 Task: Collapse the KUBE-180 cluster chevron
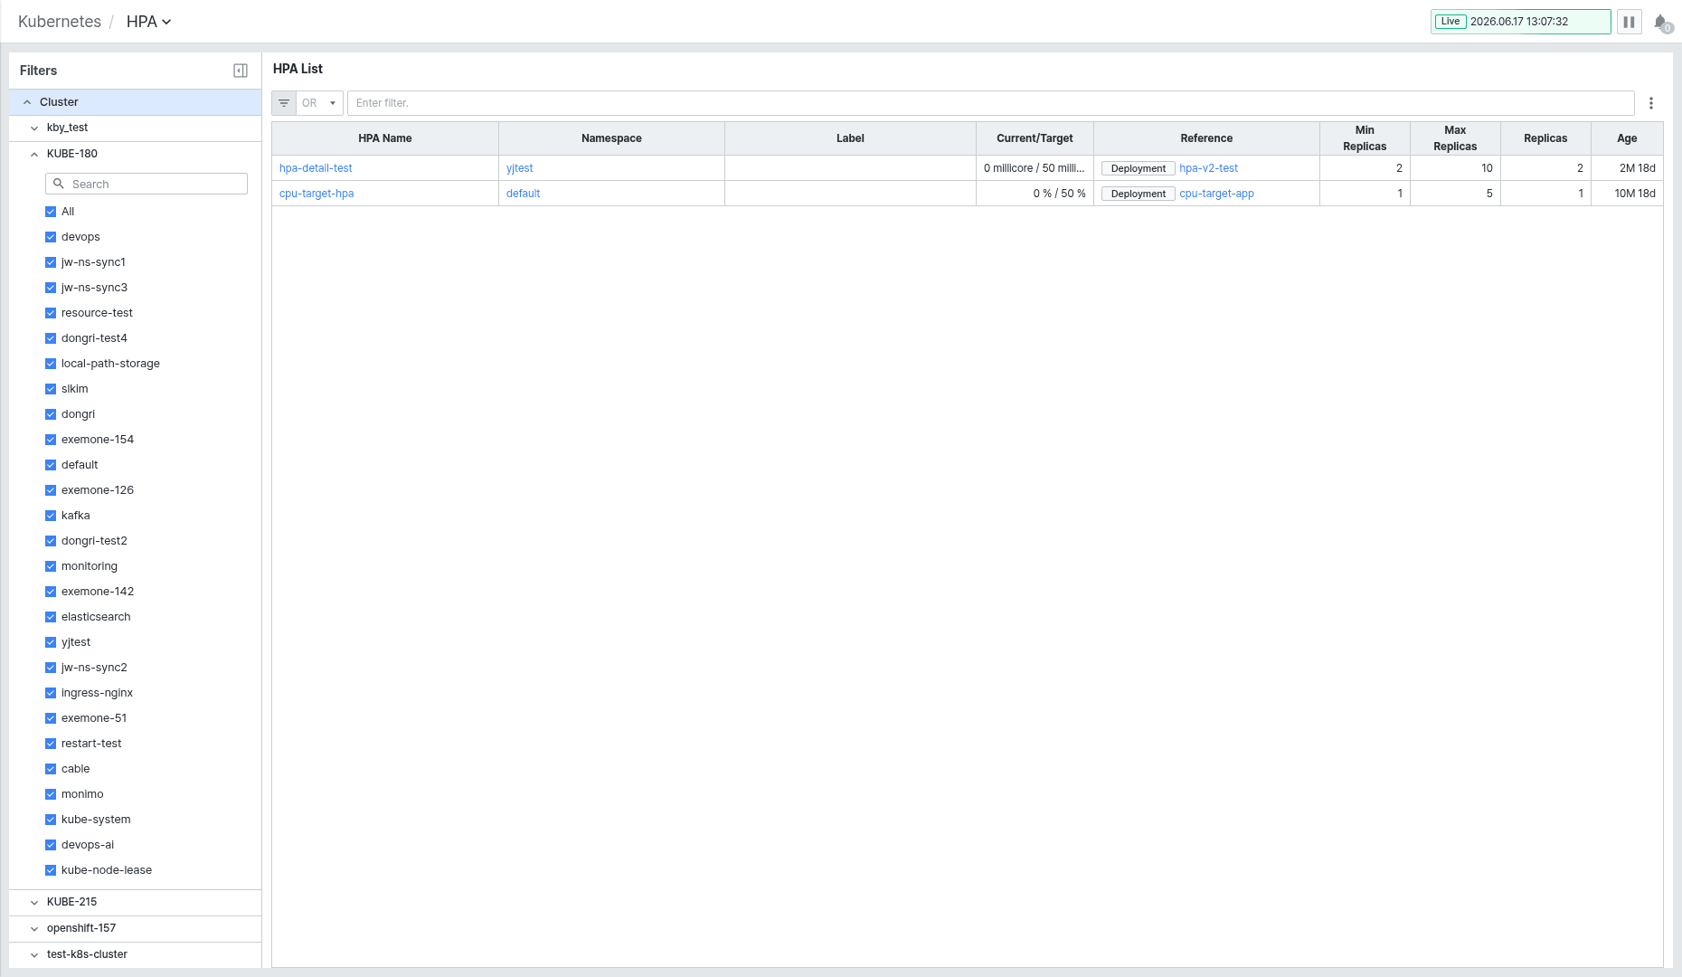[34, 155]
